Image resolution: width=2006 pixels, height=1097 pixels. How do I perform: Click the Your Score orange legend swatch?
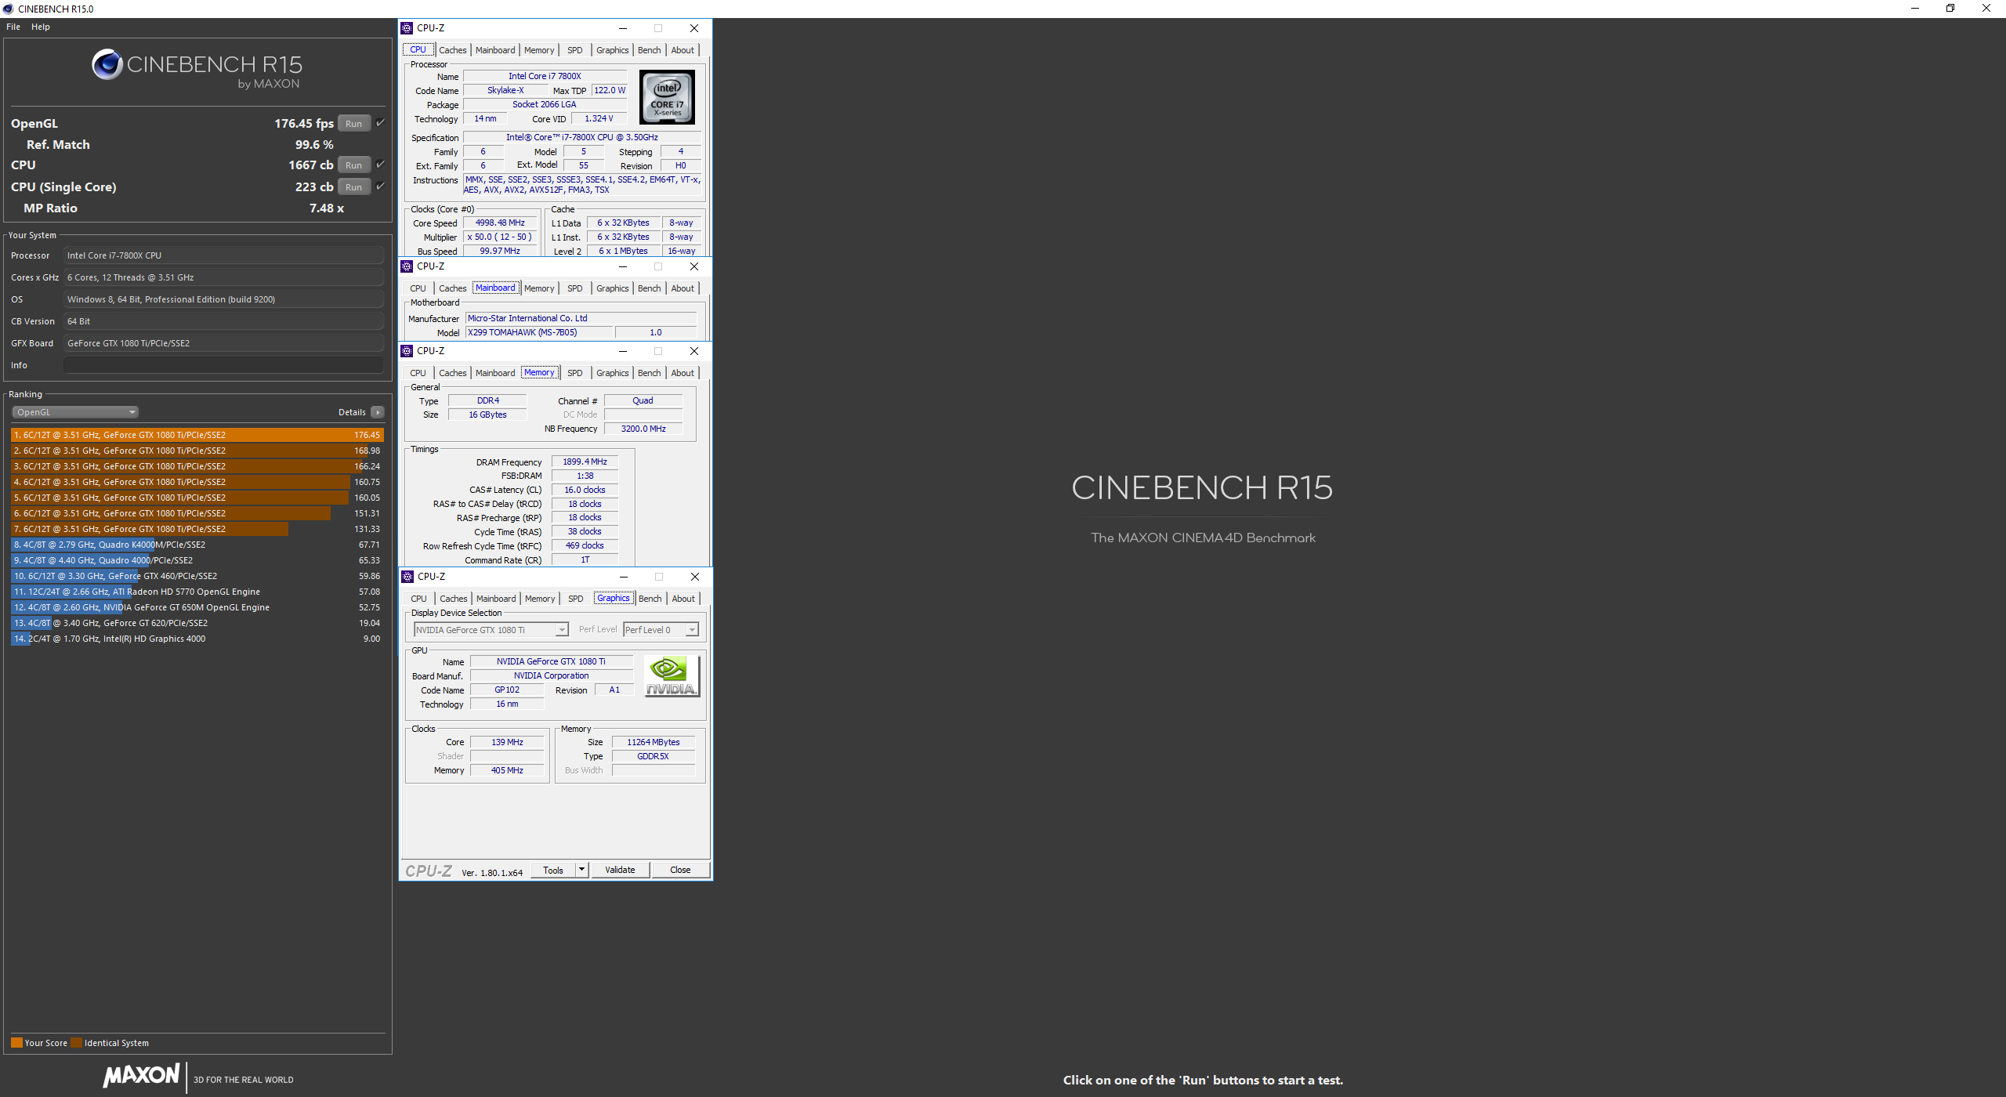pos(16,1043)
